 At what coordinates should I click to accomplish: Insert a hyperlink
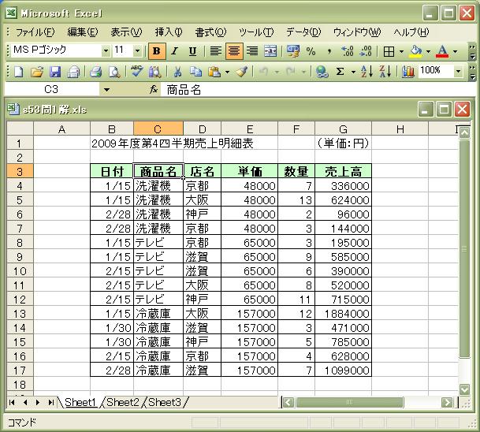322,72
